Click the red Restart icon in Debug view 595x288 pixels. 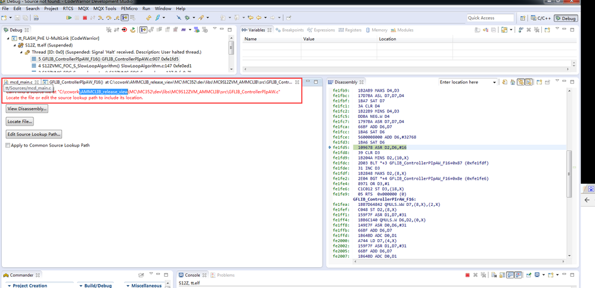click(125, 30)
